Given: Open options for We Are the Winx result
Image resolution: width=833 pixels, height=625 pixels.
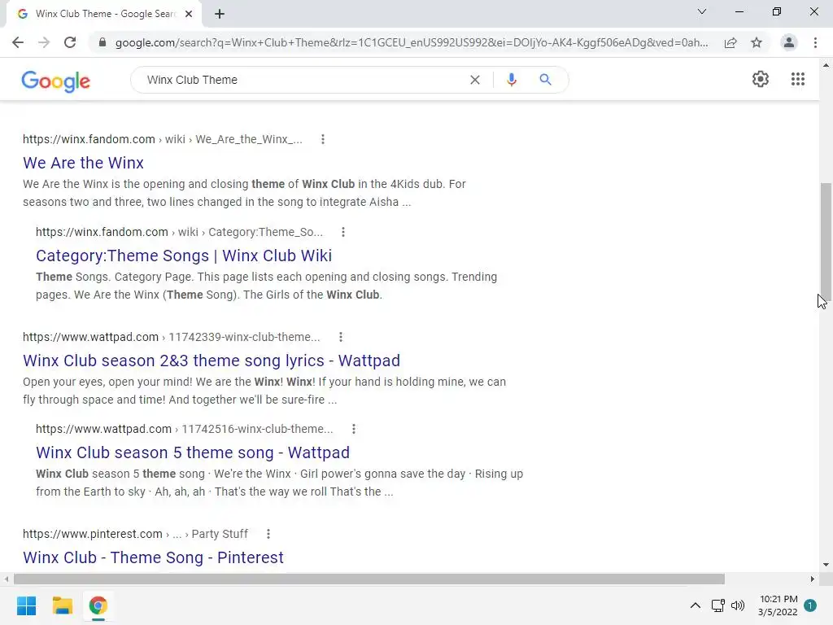Looking at the screenshot, I should [322, 139].
